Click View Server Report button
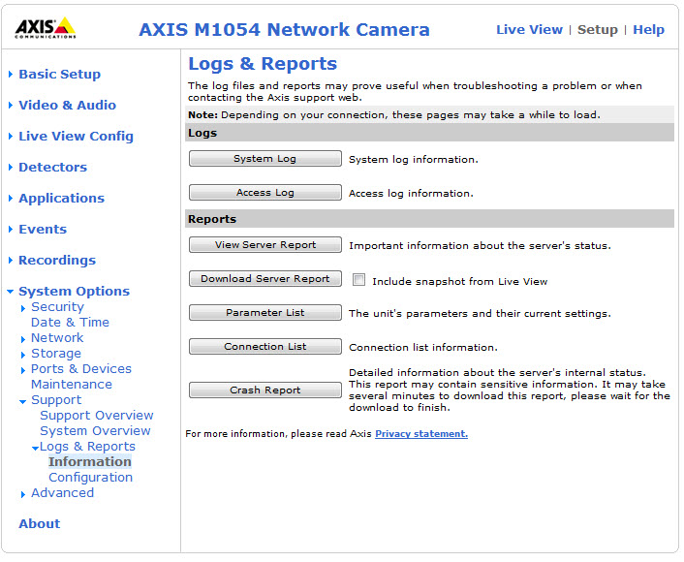 pyautogui.click(x=265, y=245)
